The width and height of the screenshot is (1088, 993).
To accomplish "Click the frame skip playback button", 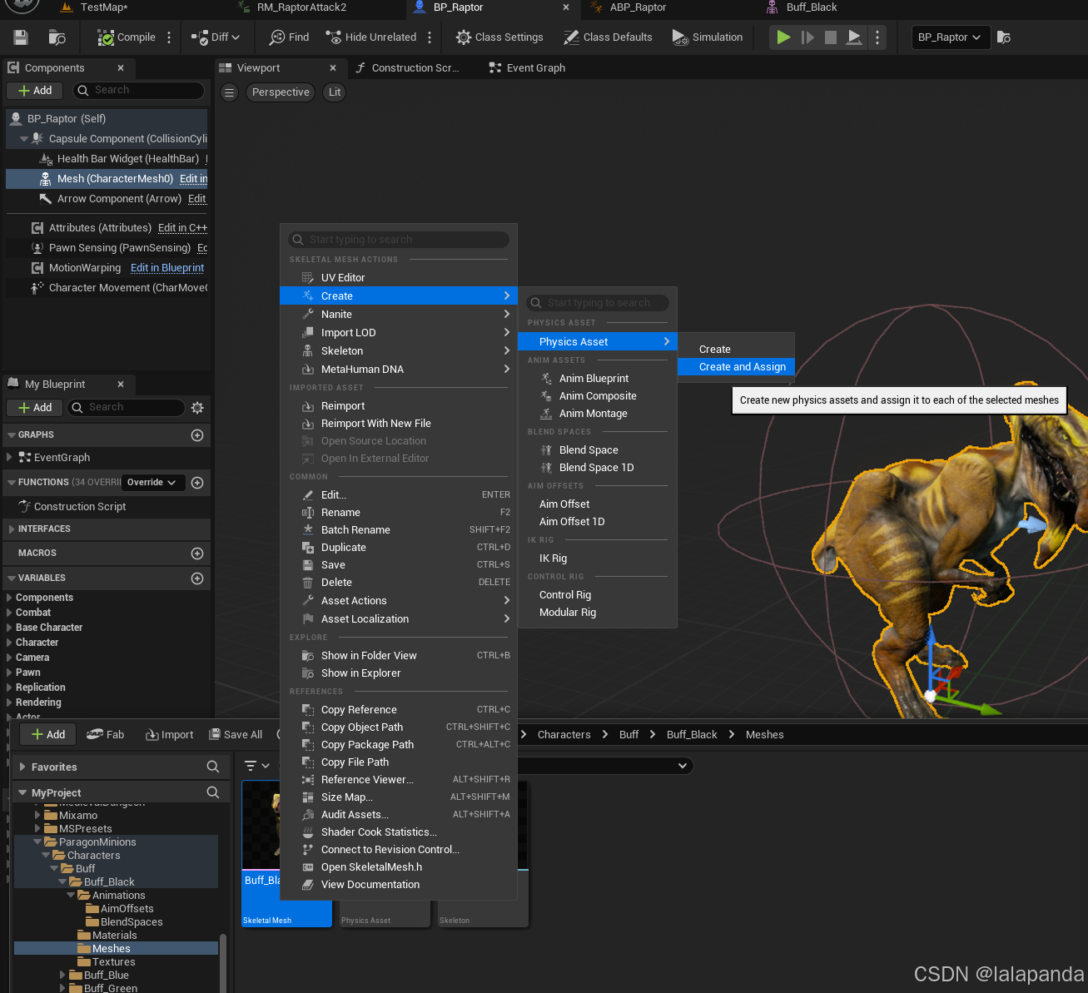I will point(807,37).
